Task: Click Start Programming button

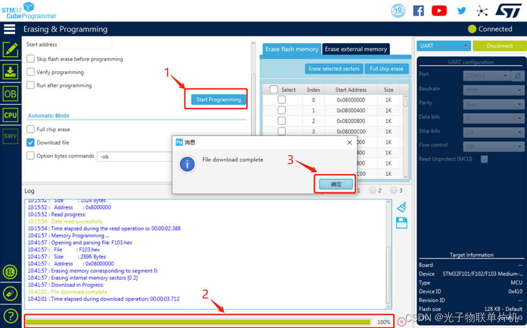Action: pyautogui.click(x=218, y=99)
